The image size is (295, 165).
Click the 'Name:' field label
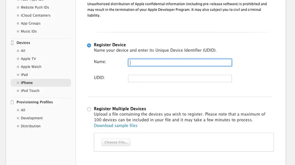click(100, 62)
